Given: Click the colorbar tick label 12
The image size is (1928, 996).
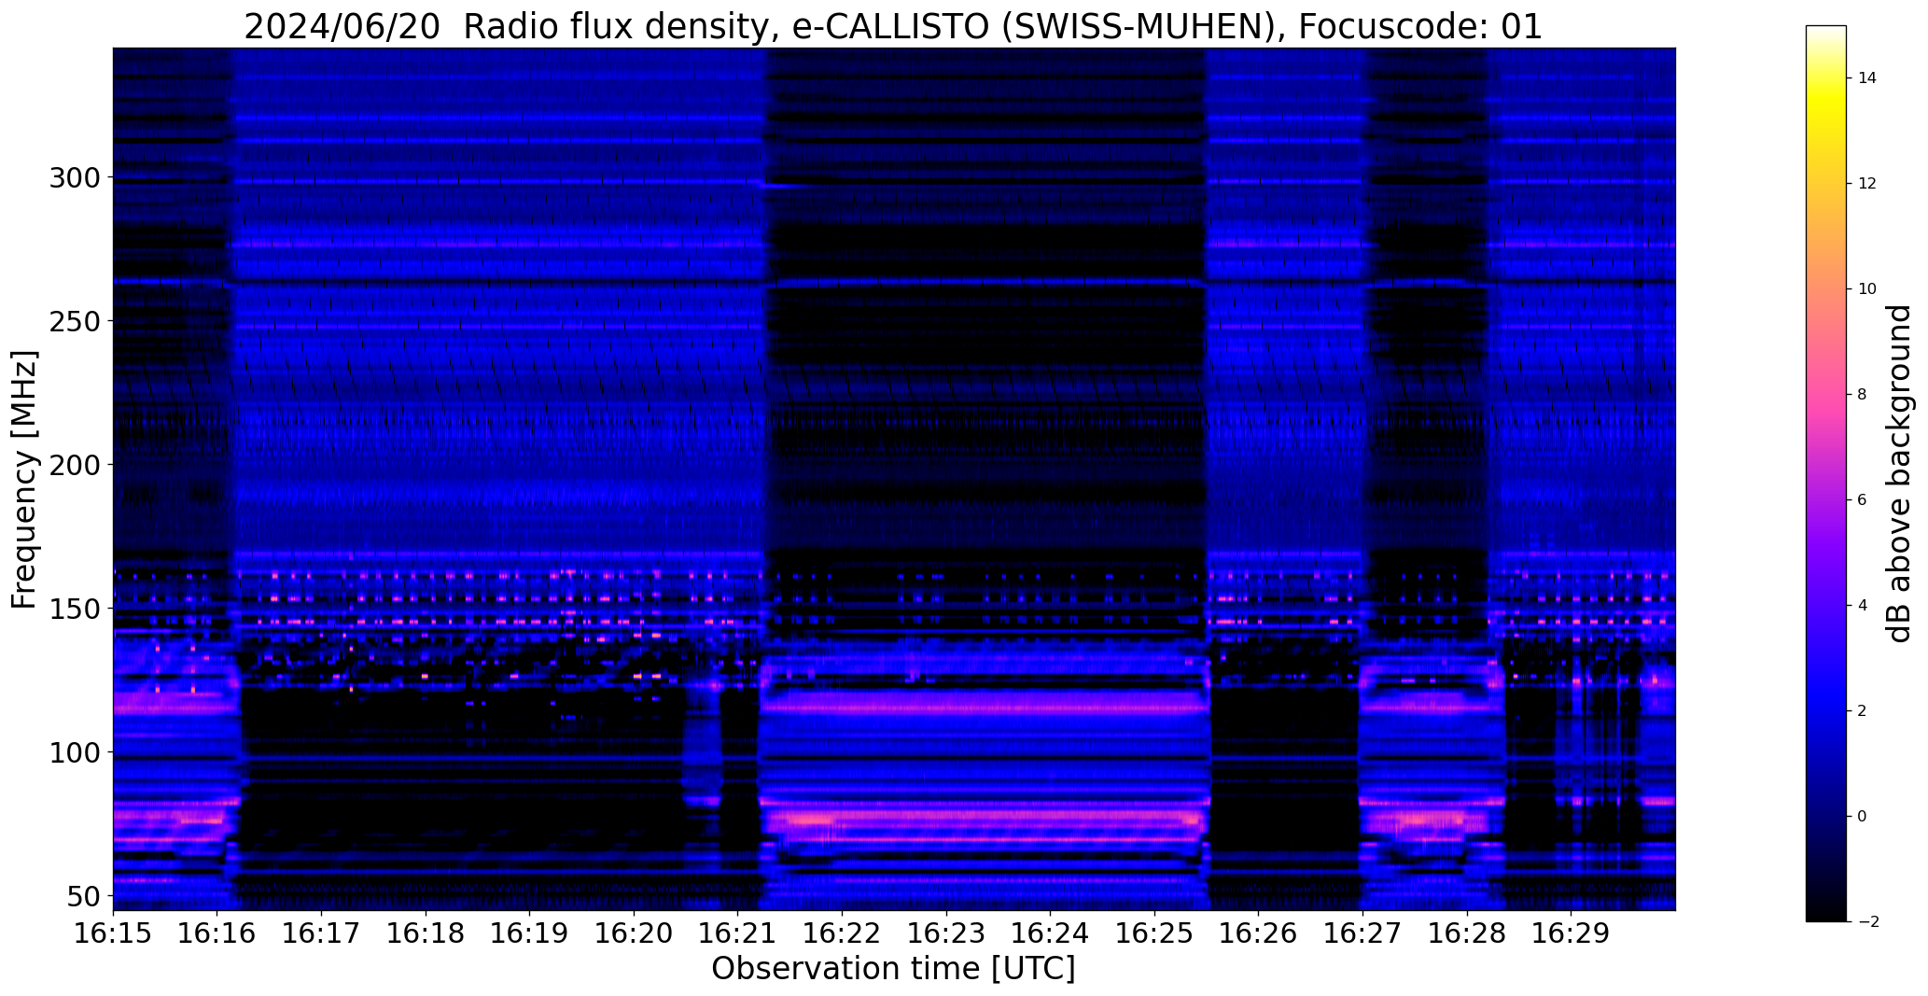Looking at the screenshot, I should (x=1867, y=184).
